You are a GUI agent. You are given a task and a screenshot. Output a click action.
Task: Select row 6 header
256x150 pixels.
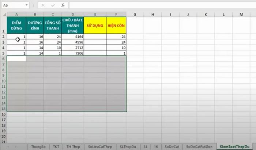click(3, 59)
